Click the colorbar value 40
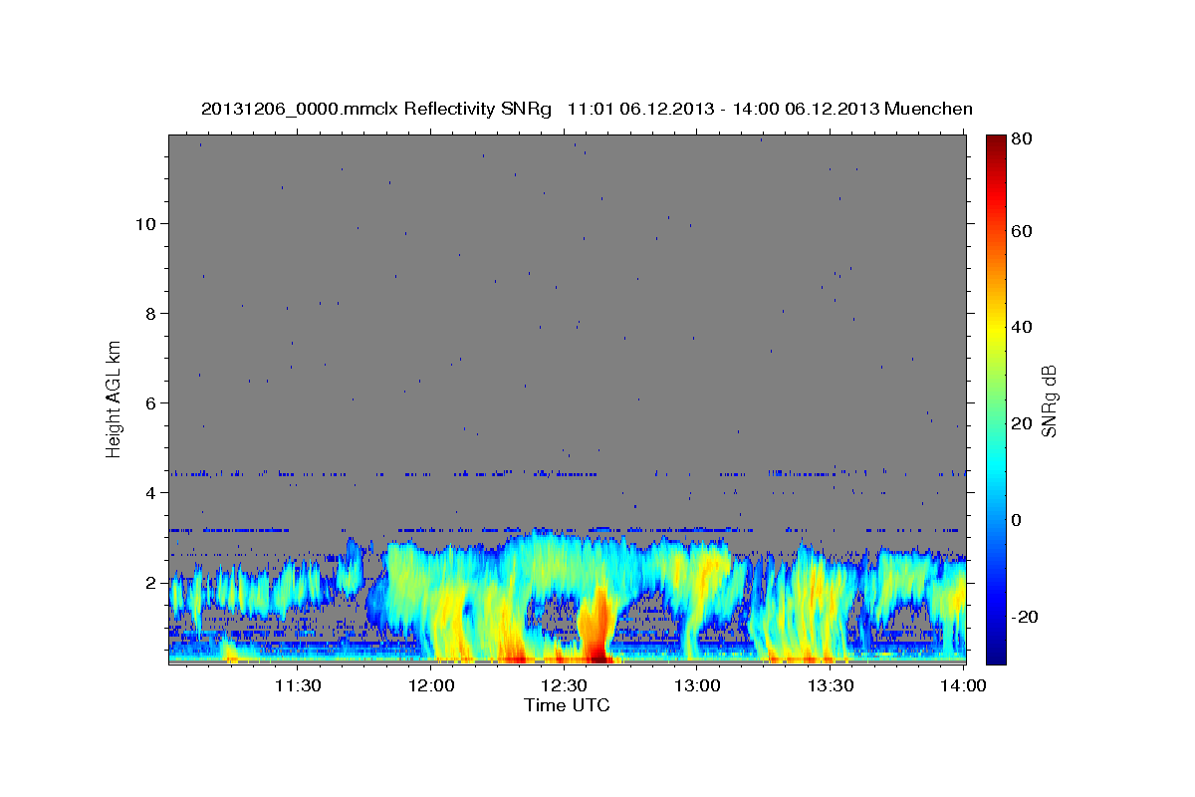The width and height of the screenshot is (1195, 797). tap(1021, 327)
